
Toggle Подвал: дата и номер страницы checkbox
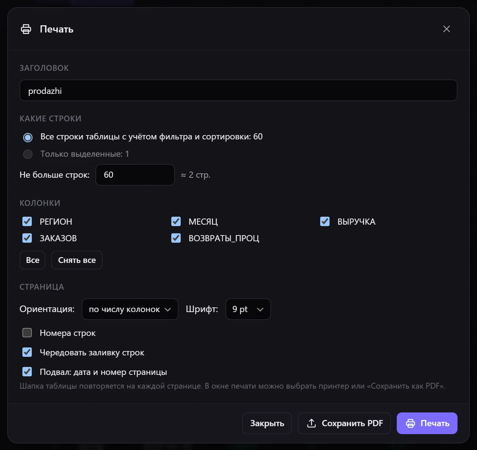pos(27,372)
